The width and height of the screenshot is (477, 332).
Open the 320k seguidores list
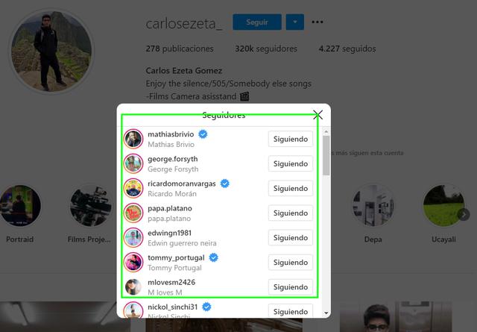point(266,48)
